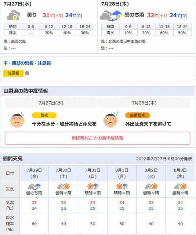This screenshot has height=235, width=196.
Task: Open 中・西部の警報・注意報 link
Action: (x=27, y=63)
